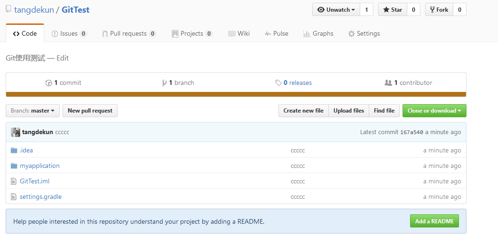Click the eye icon in Unwatch button

click(321, 10)
